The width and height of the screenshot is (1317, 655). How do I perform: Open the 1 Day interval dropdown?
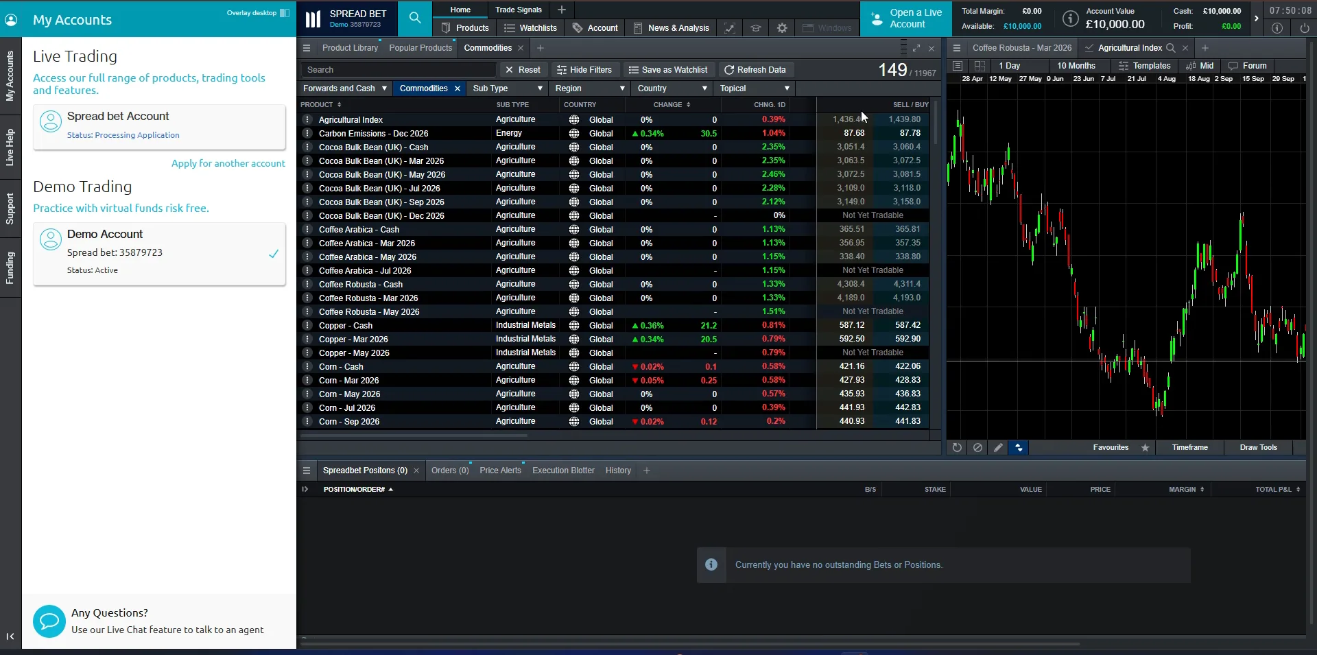point(1020,66)
